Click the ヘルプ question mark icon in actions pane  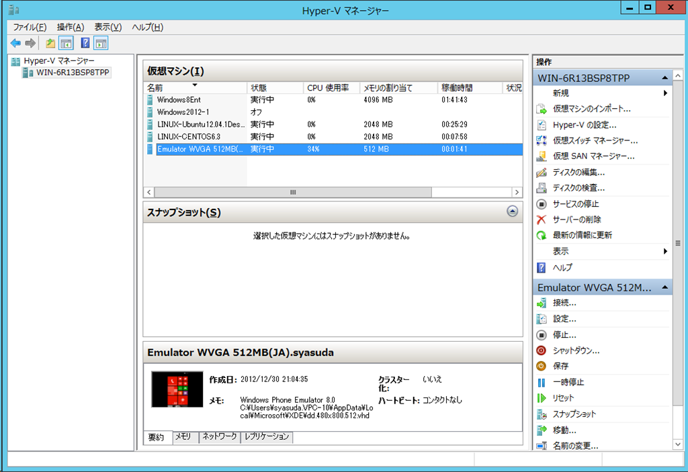click(542, 267)
